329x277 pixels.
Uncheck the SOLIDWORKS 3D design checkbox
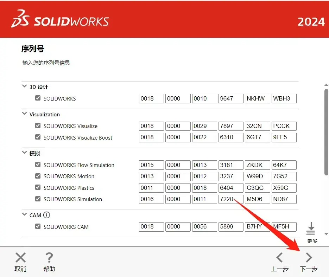tap(38, 98)
